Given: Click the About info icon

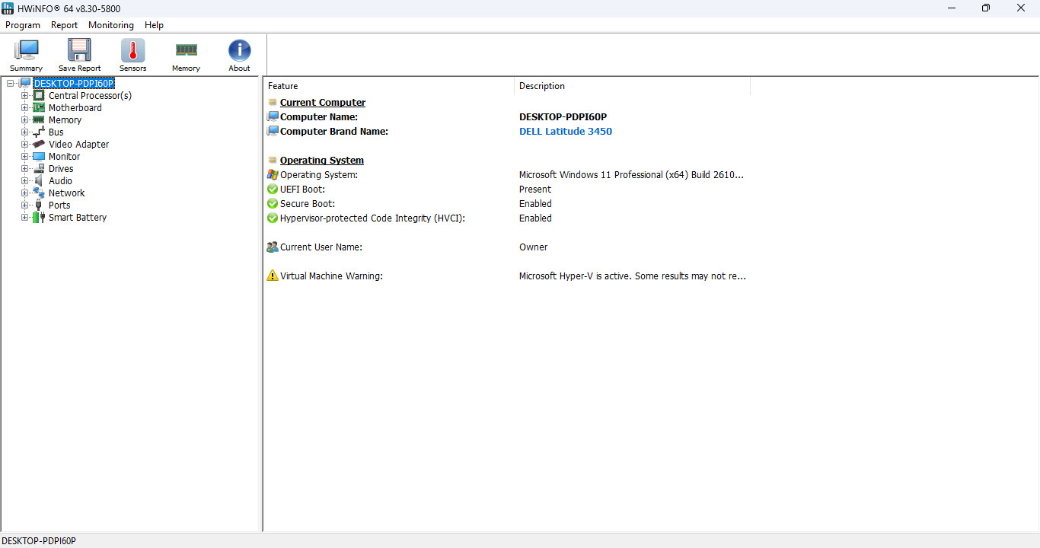Looking at the screenshot, I should [x=239, y=50].
